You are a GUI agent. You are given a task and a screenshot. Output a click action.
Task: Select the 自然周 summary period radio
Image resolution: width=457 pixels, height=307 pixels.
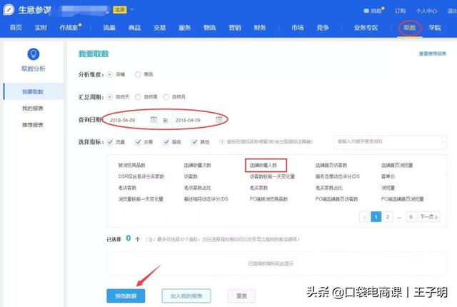click(x=138, y=97)
